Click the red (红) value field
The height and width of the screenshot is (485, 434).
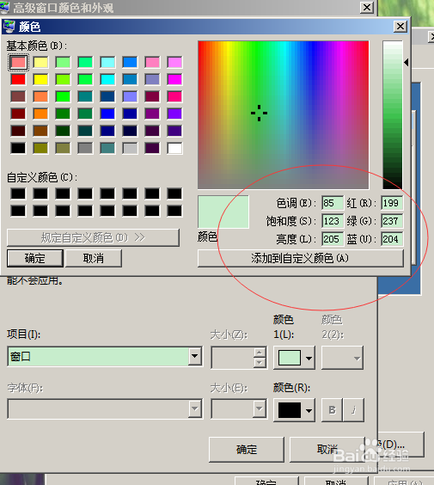click(392, 203)
